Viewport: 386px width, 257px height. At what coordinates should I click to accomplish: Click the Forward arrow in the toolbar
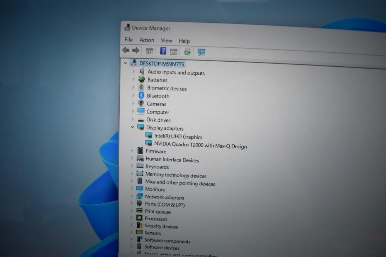click(x=135, y=50)
